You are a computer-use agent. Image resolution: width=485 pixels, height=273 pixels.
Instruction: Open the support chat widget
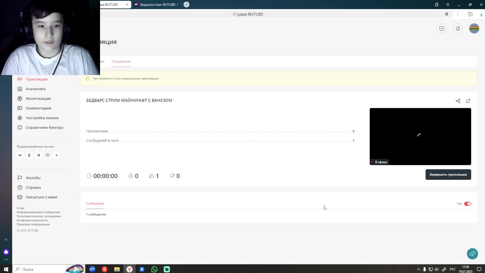472,254
